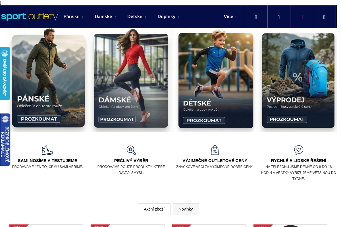Viewport: 341px width, 227px height.
Task: Click the Sami nosíme a testujeme heading
Action: point(47,161)
